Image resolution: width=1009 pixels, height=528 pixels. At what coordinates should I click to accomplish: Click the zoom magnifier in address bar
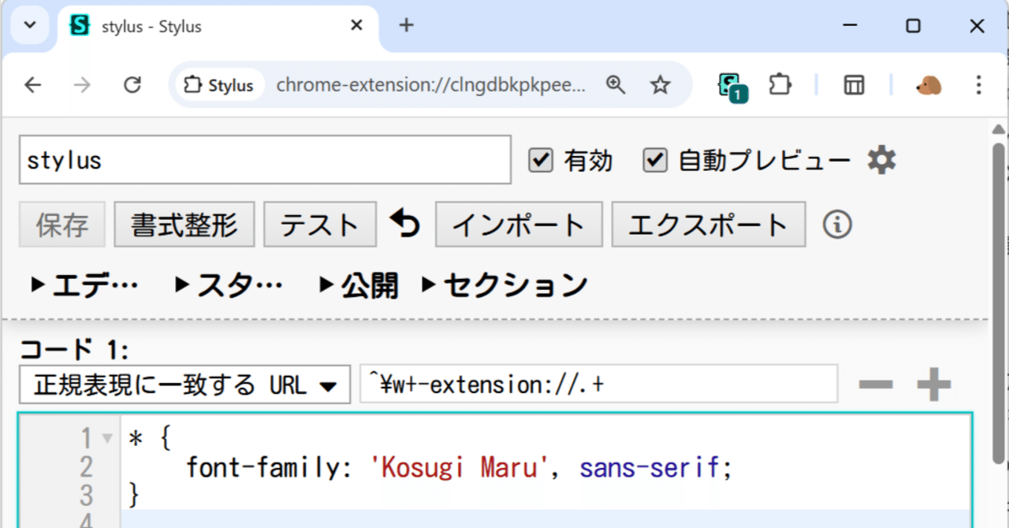tap(616, 84)
